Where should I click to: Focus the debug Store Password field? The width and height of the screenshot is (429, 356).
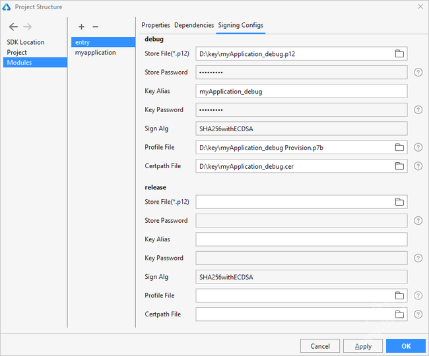pos(301,73)
